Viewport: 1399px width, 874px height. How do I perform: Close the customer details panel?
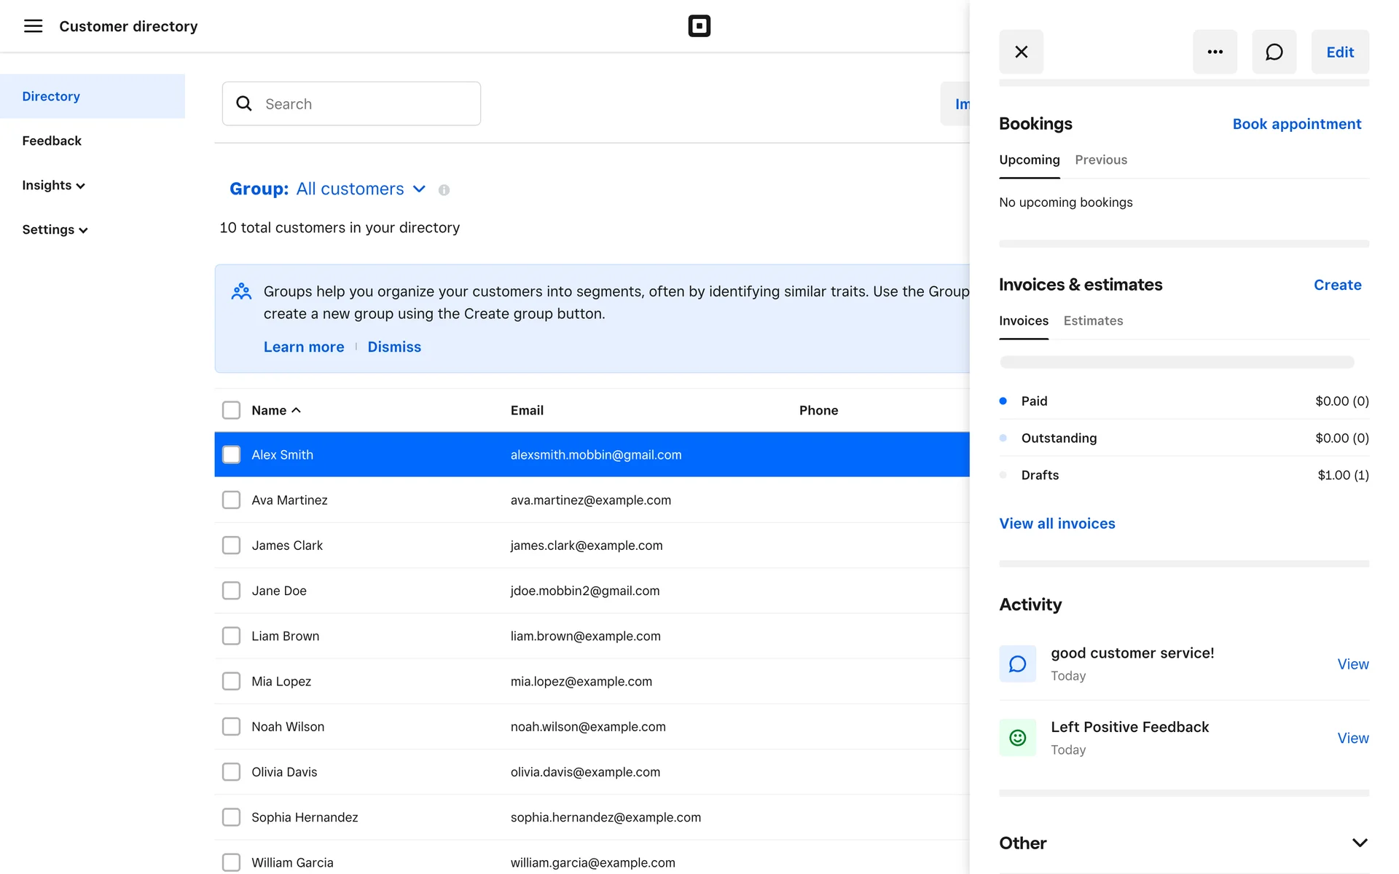tap(1021, 52)
